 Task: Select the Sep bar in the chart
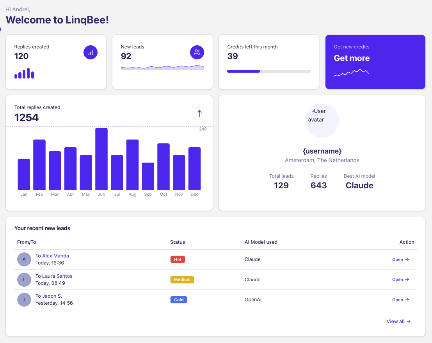[x=148, y=176]
